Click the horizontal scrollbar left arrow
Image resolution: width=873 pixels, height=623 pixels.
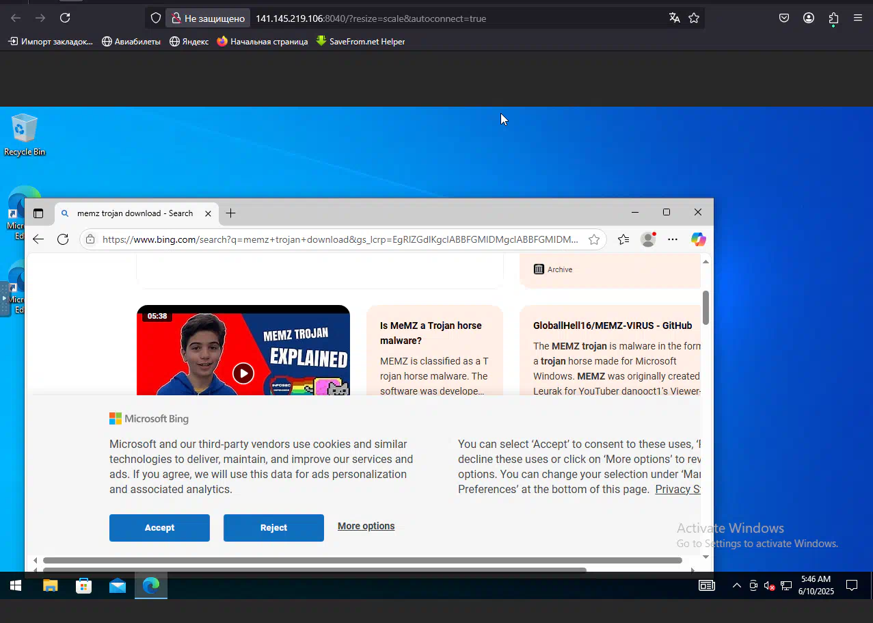36,560
